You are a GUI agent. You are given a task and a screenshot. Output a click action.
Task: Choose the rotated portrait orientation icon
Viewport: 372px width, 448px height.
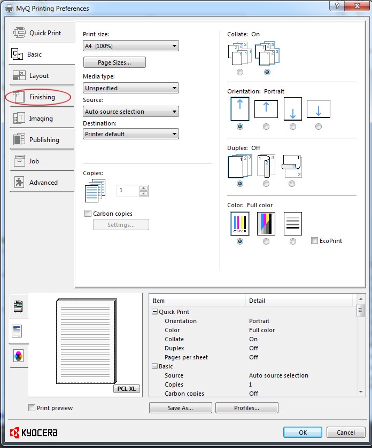[292, 109]
